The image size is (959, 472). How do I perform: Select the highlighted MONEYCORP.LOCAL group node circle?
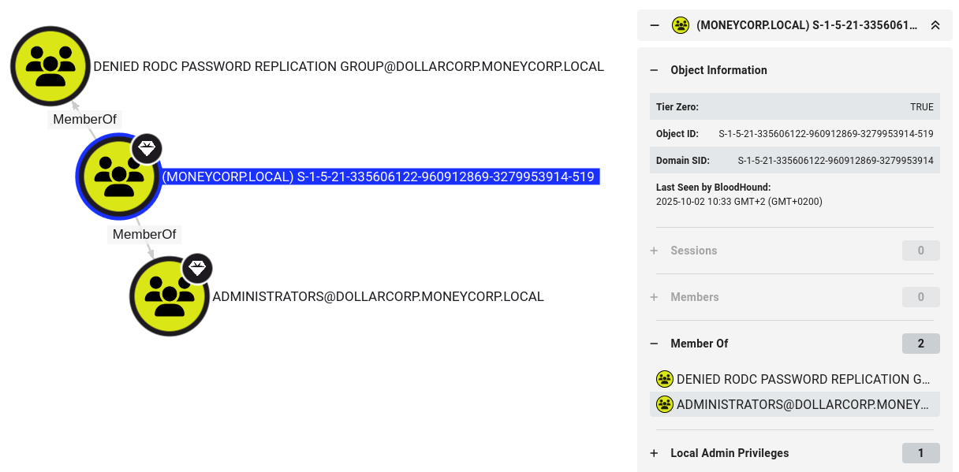click(118, 177)
